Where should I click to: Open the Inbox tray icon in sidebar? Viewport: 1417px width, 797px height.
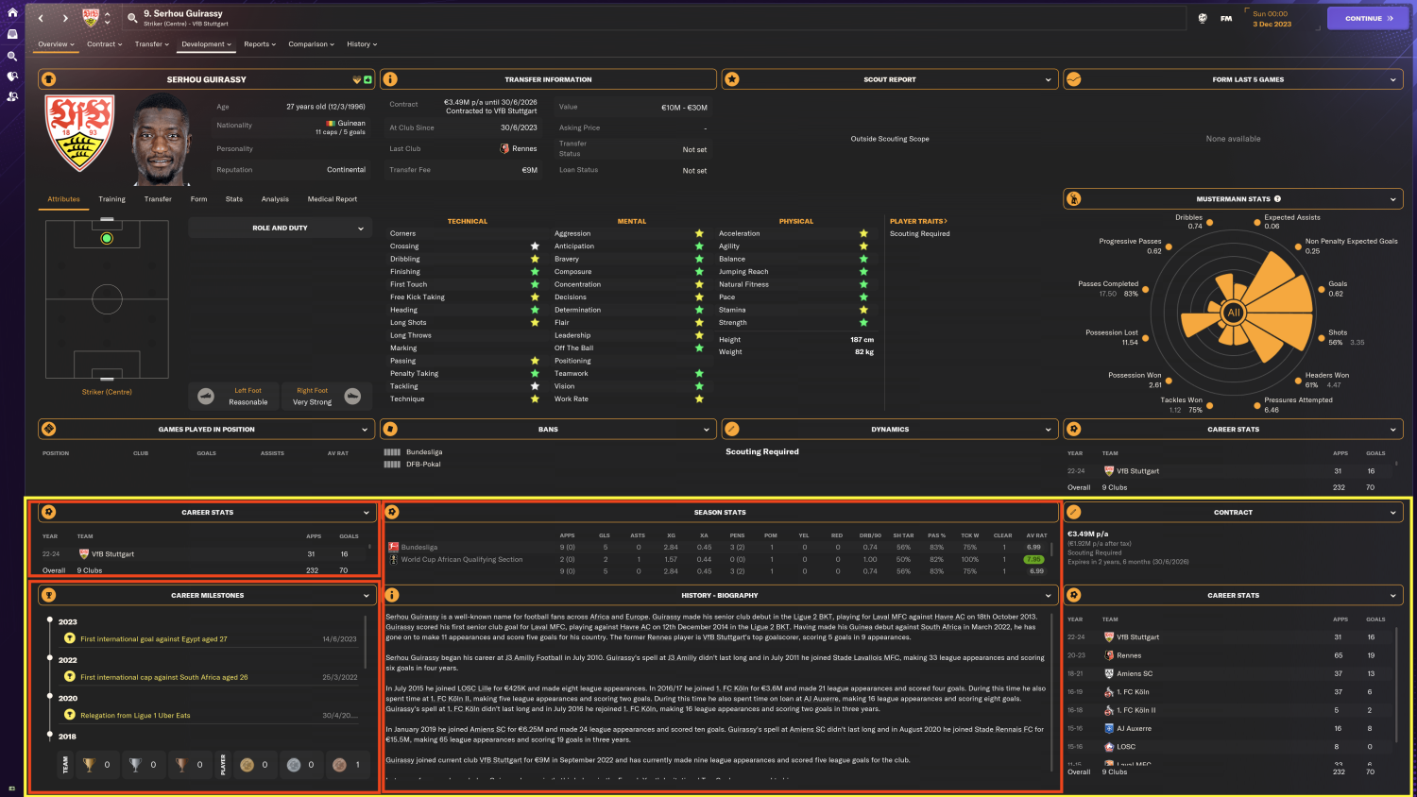coord(12,34)
